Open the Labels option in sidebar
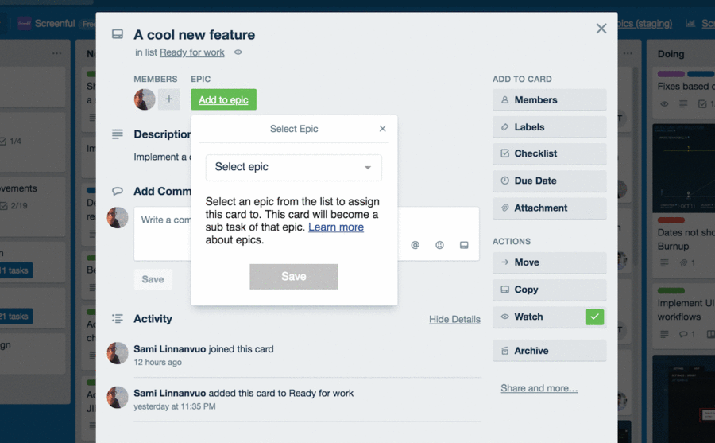This screenshot has width=715, height=443. (x=549, y=127)
